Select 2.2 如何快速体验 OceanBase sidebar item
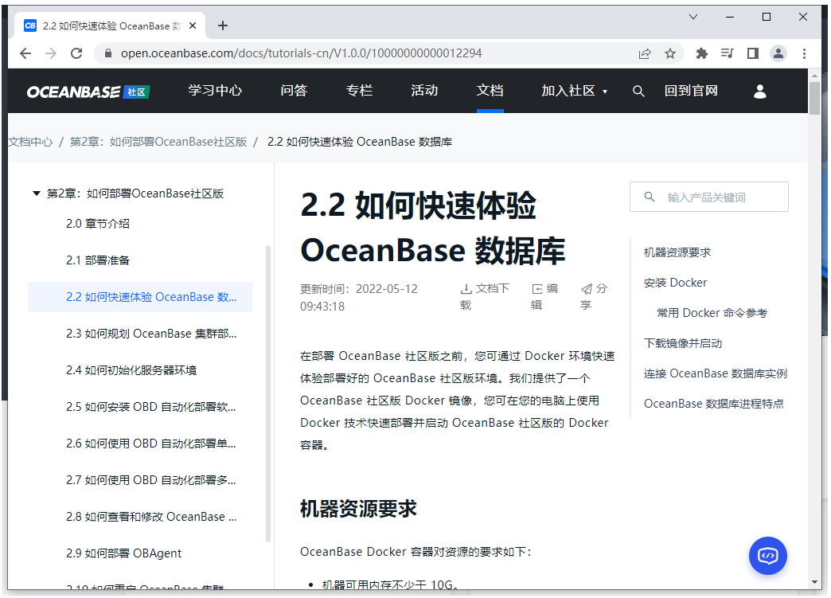The image size is (831, 598). tap(140, 297)
